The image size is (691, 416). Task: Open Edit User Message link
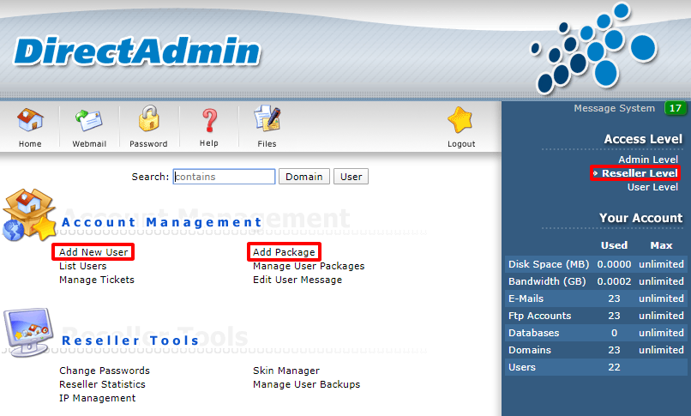[297, 280]
